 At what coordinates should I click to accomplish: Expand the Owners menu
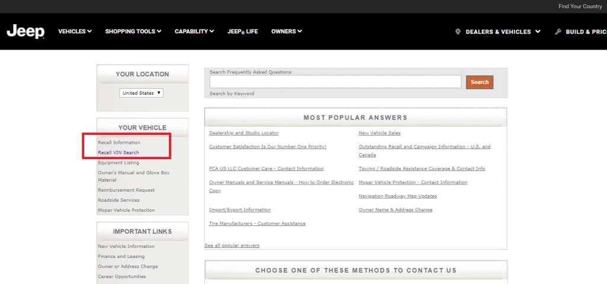click(x=286, y=31)
